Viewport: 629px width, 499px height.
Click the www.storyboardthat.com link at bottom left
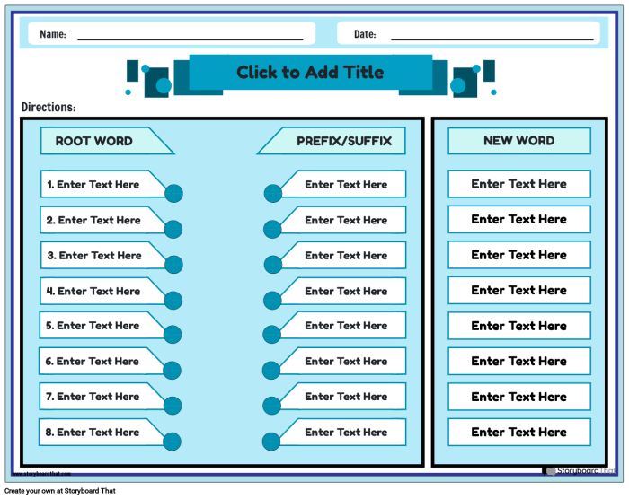[41, 474]
